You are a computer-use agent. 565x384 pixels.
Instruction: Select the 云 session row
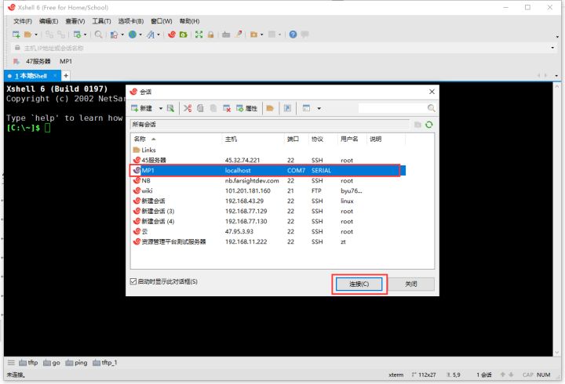pos(269,231)
